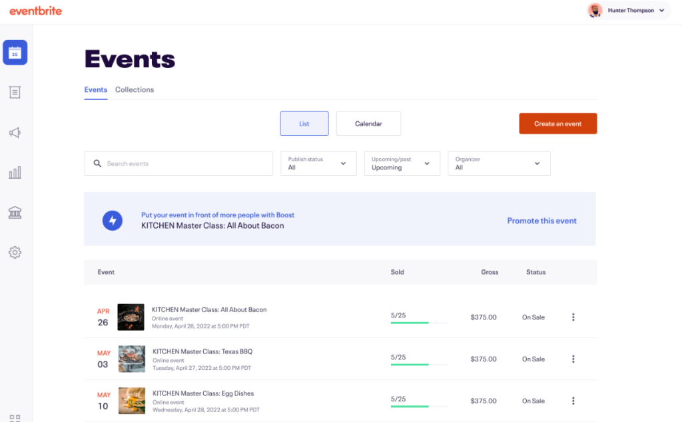
Task: Click the Texas BBQ event thumbnail
Action: coord(132,359)
